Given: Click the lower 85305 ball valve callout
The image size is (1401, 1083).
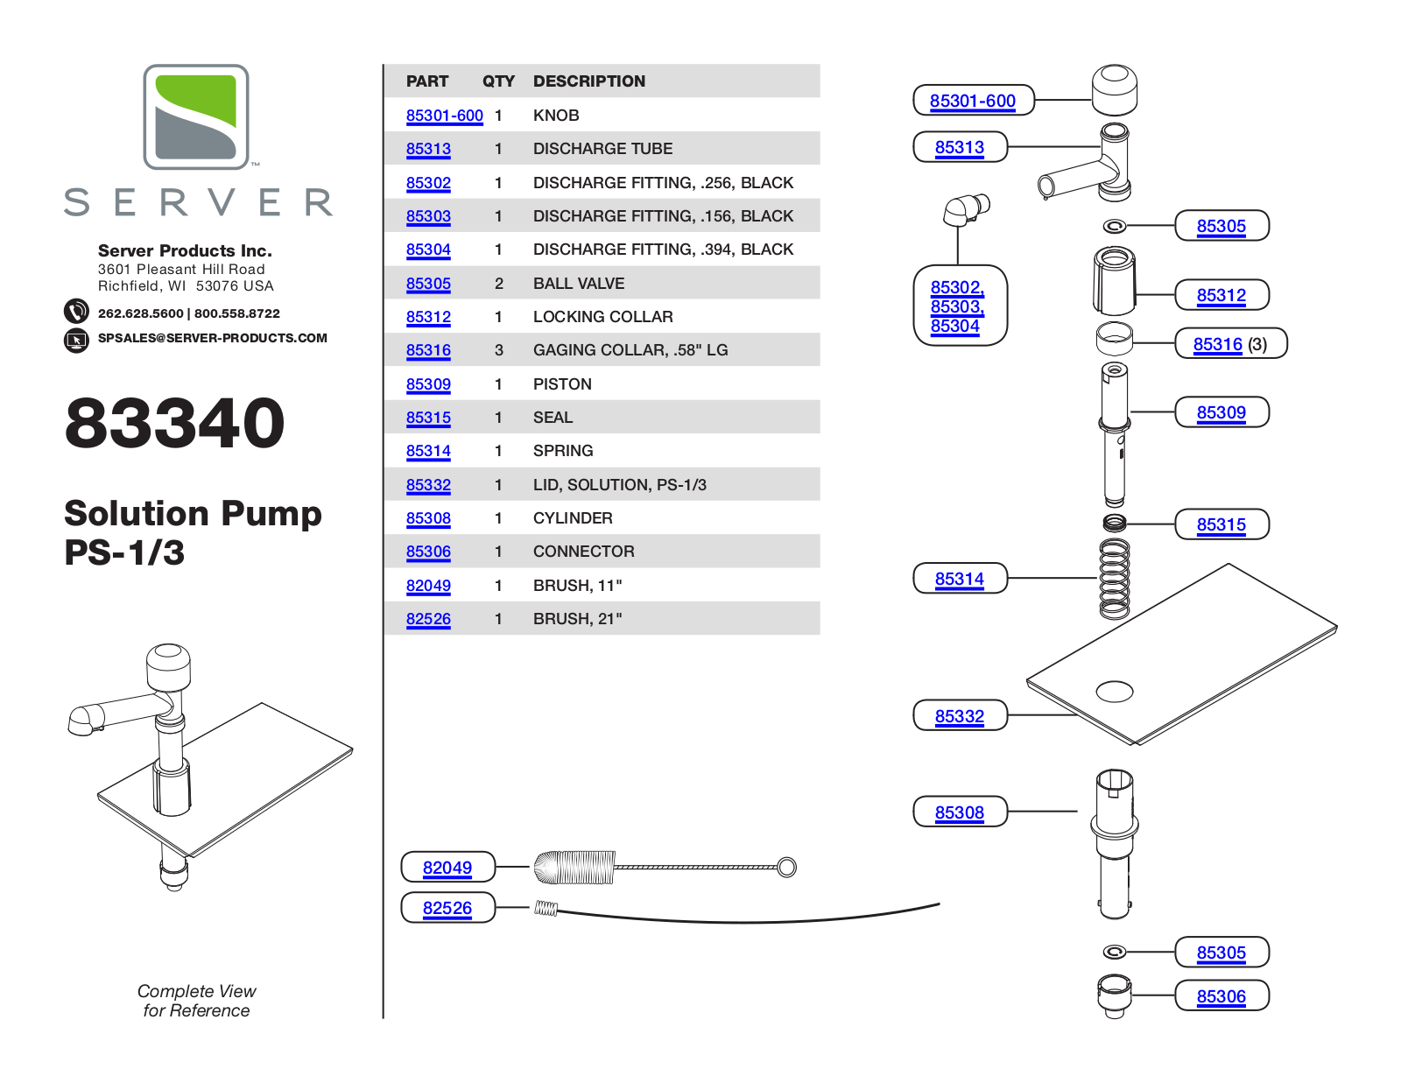Looking at the screenshot, I should (1221, 953).
